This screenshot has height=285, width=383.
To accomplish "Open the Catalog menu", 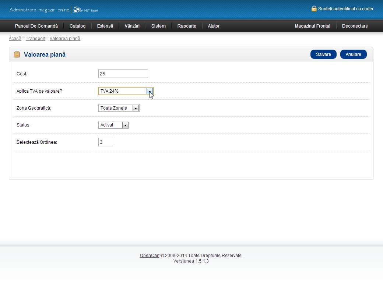I will pyautogui.click(x=77, y=26).
